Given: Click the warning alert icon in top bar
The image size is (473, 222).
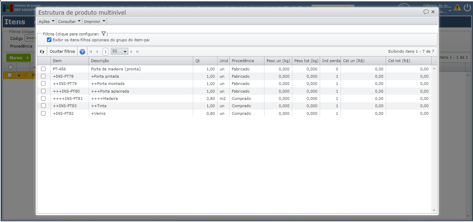Looking at the screenshot, I should 457,7.
